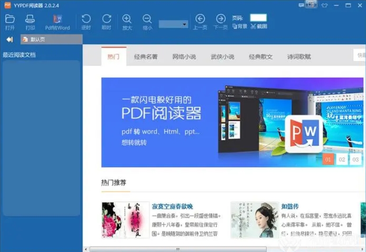Click the PW icon on the banner

(x=304, y=134)
